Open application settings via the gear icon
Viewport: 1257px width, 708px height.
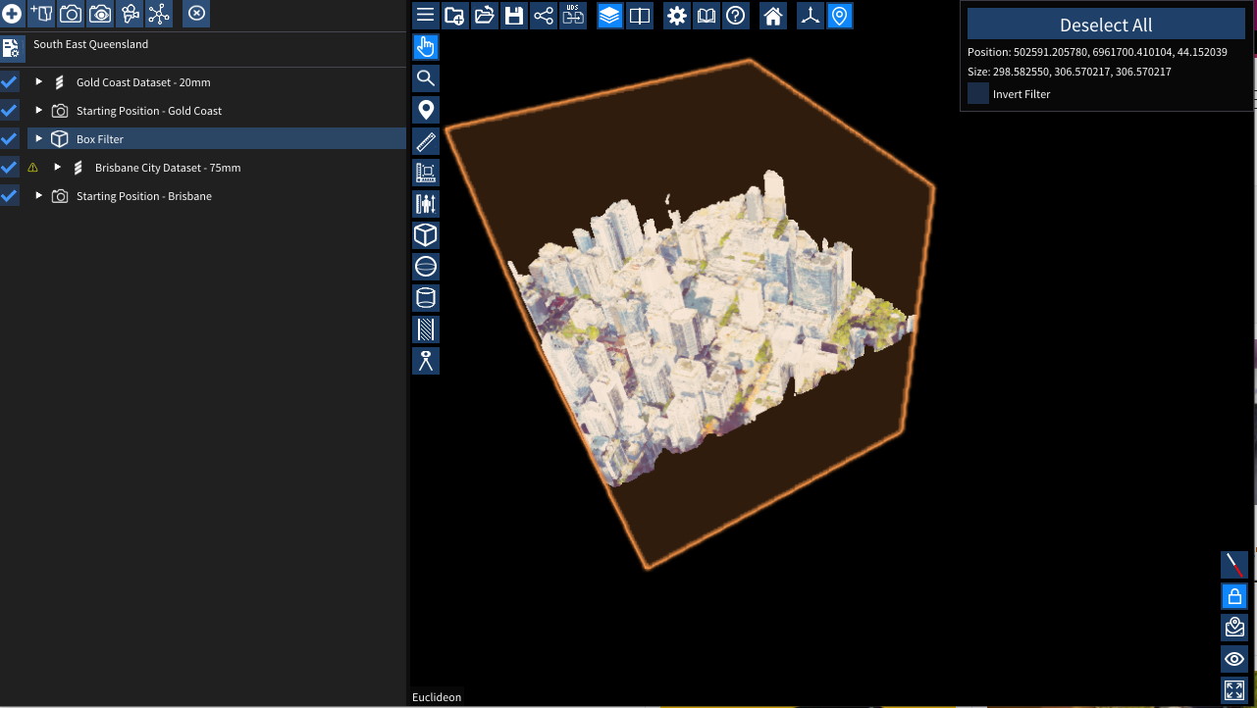676,15
